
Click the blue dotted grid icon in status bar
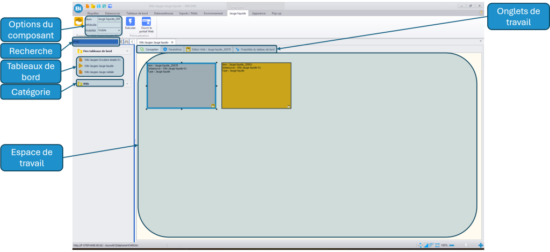click(x=432, y=245)
